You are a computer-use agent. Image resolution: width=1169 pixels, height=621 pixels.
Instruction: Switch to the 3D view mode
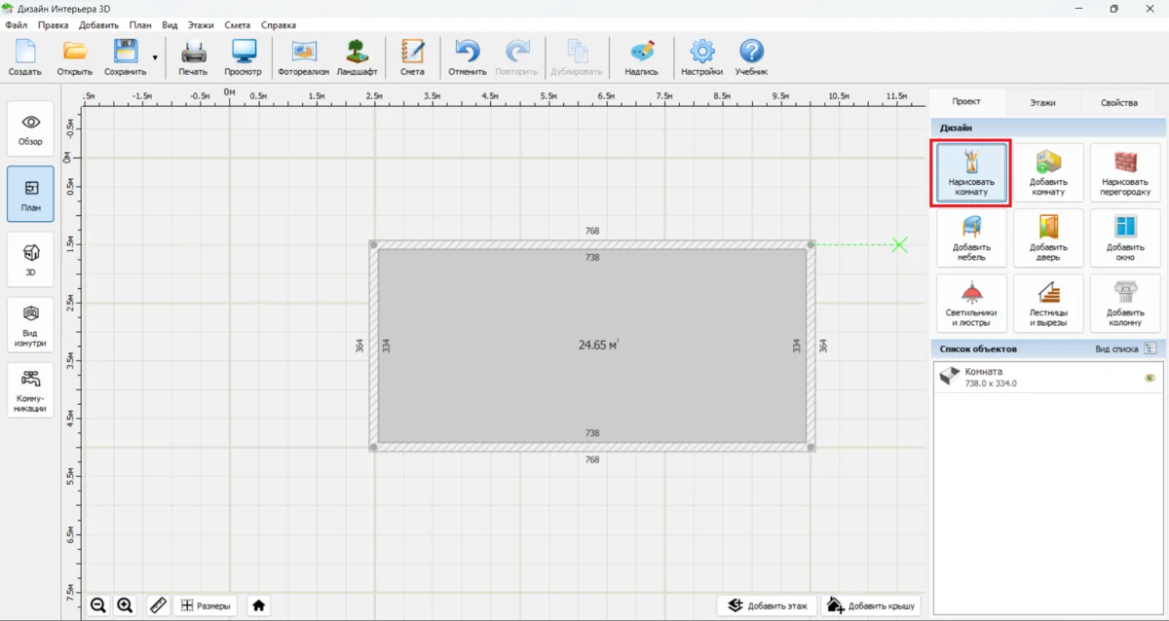tap(30, 259)
